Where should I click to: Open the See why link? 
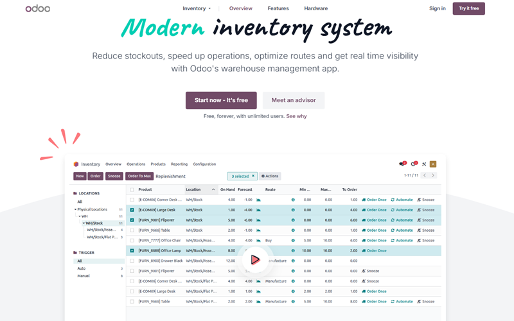point(296,116)
